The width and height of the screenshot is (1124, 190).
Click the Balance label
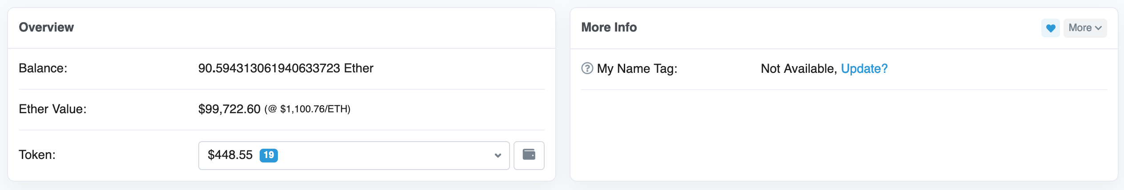tap(43, 68)
